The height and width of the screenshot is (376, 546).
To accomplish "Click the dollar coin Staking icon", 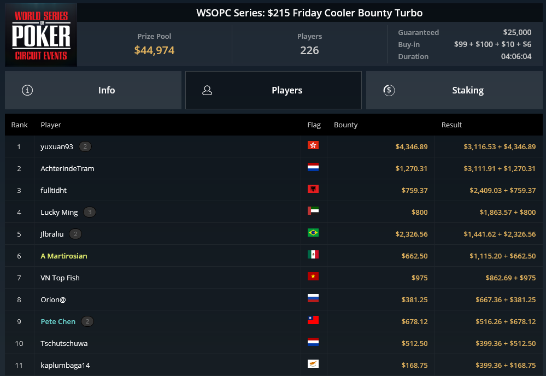I will click(389, 90).
